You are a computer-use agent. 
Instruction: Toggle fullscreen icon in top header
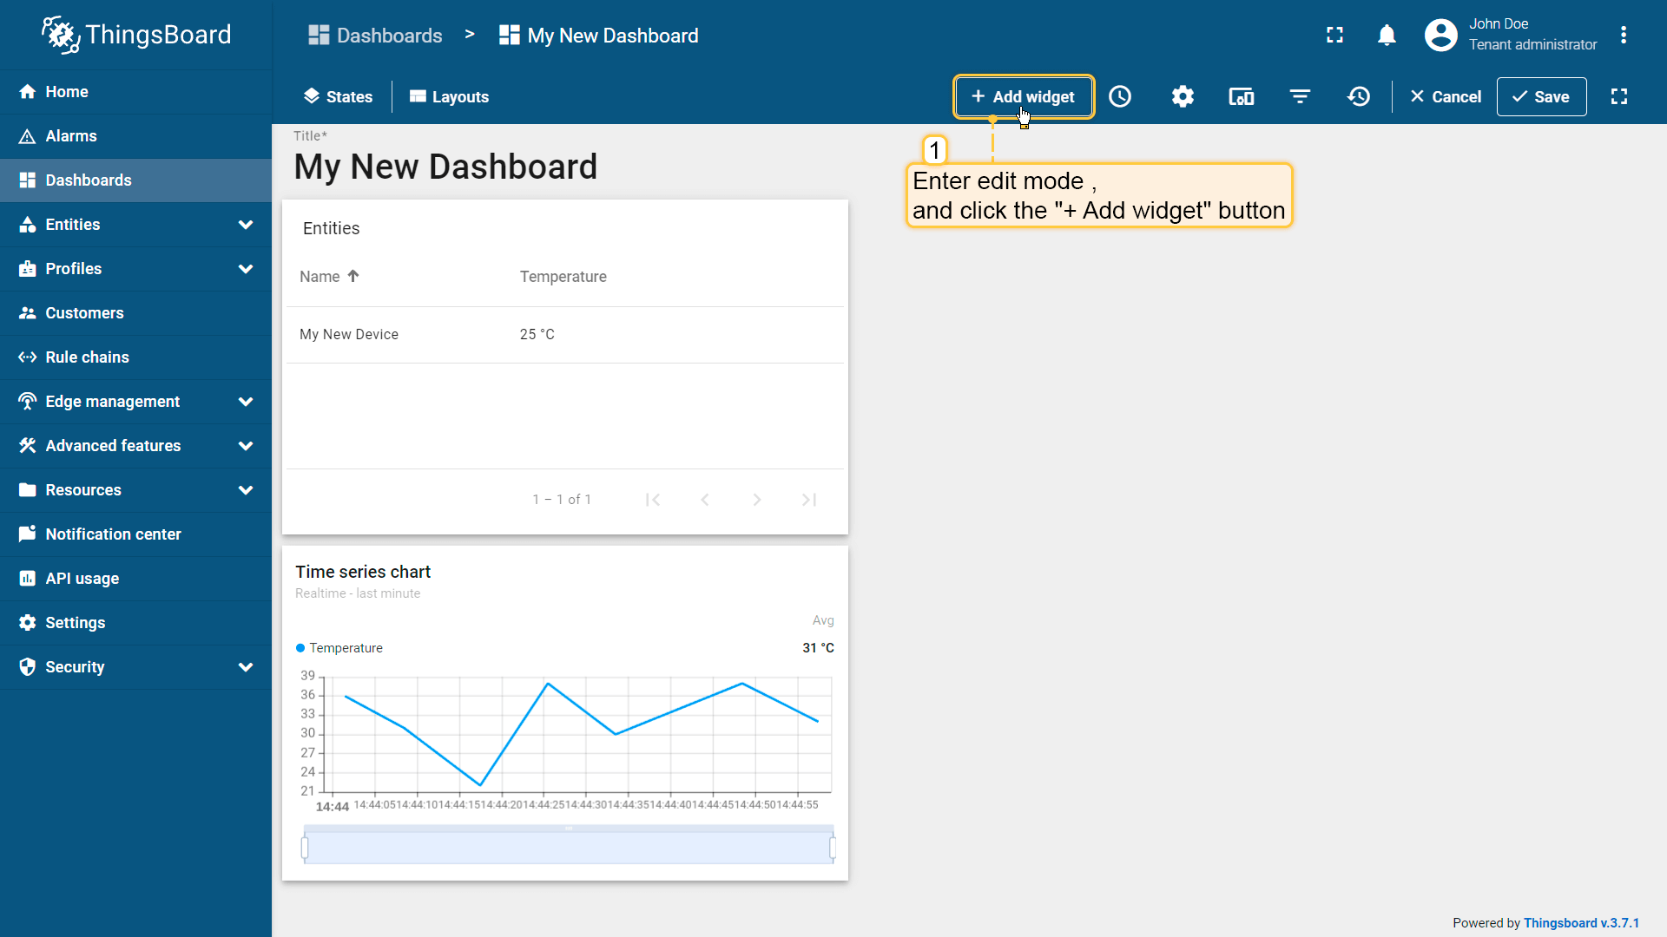(1335, 35)
